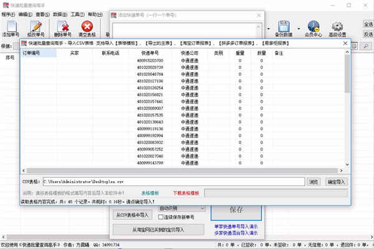Open the 数据 menu

point(60,14)
